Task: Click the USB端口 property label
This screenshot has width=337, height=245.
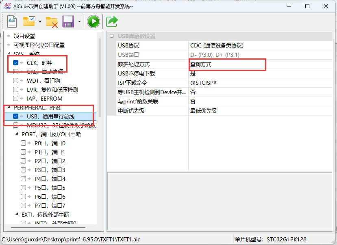Action: pos(128,55)
